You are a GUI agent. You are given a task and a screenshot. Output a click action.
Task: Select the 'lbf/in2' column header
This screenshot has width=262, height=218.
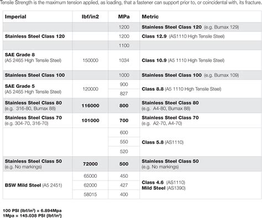[x=90, y=17]
